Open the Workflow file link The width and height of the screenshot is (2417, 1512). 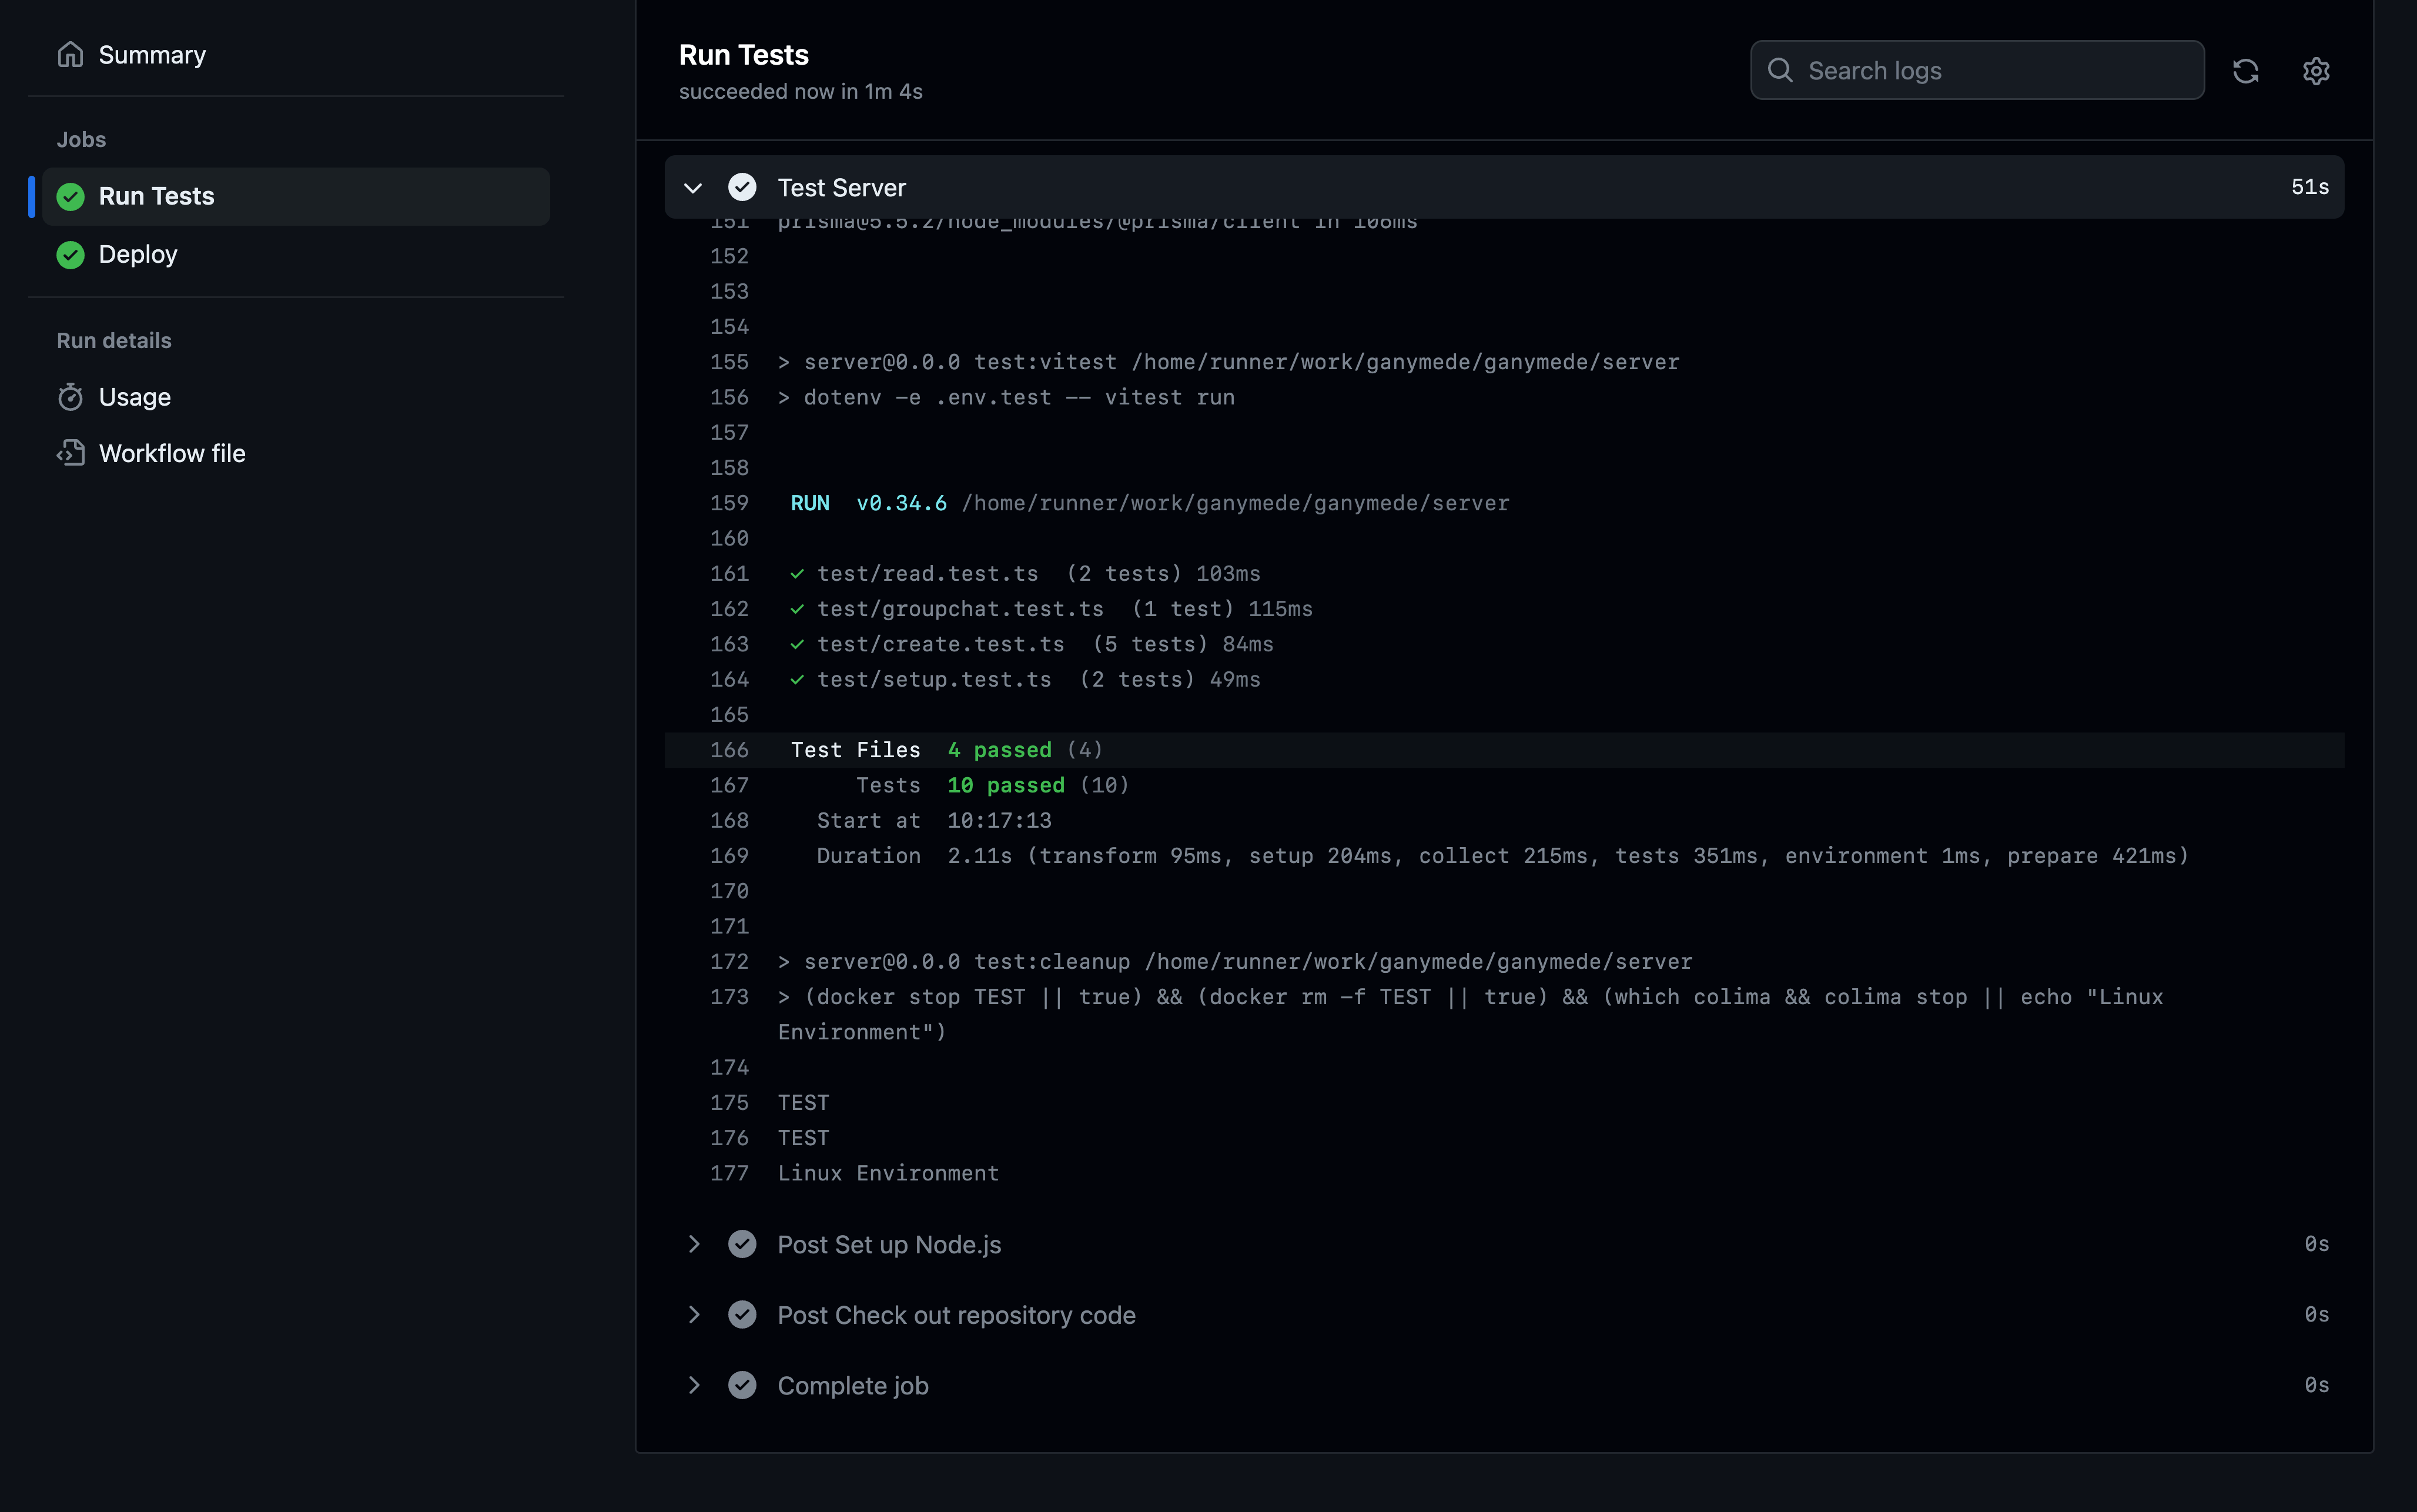172,453
